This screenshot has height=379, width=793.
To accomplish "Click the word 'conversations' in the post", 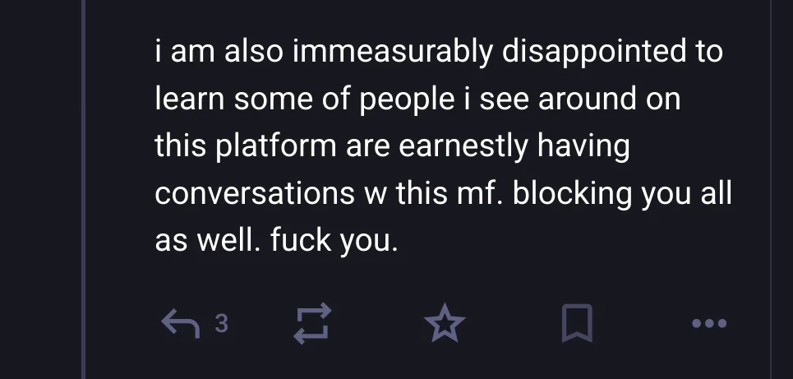I will click(255, 194).
